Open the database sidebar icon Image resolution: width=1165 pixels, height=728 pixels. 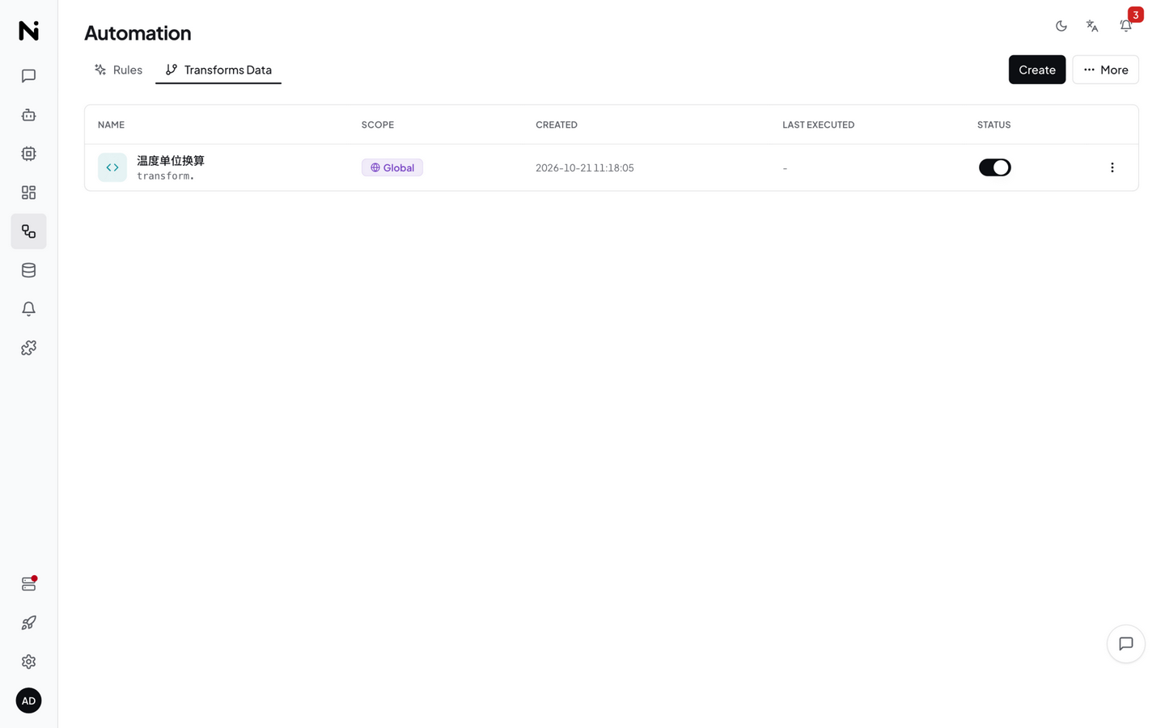(28, 270)
